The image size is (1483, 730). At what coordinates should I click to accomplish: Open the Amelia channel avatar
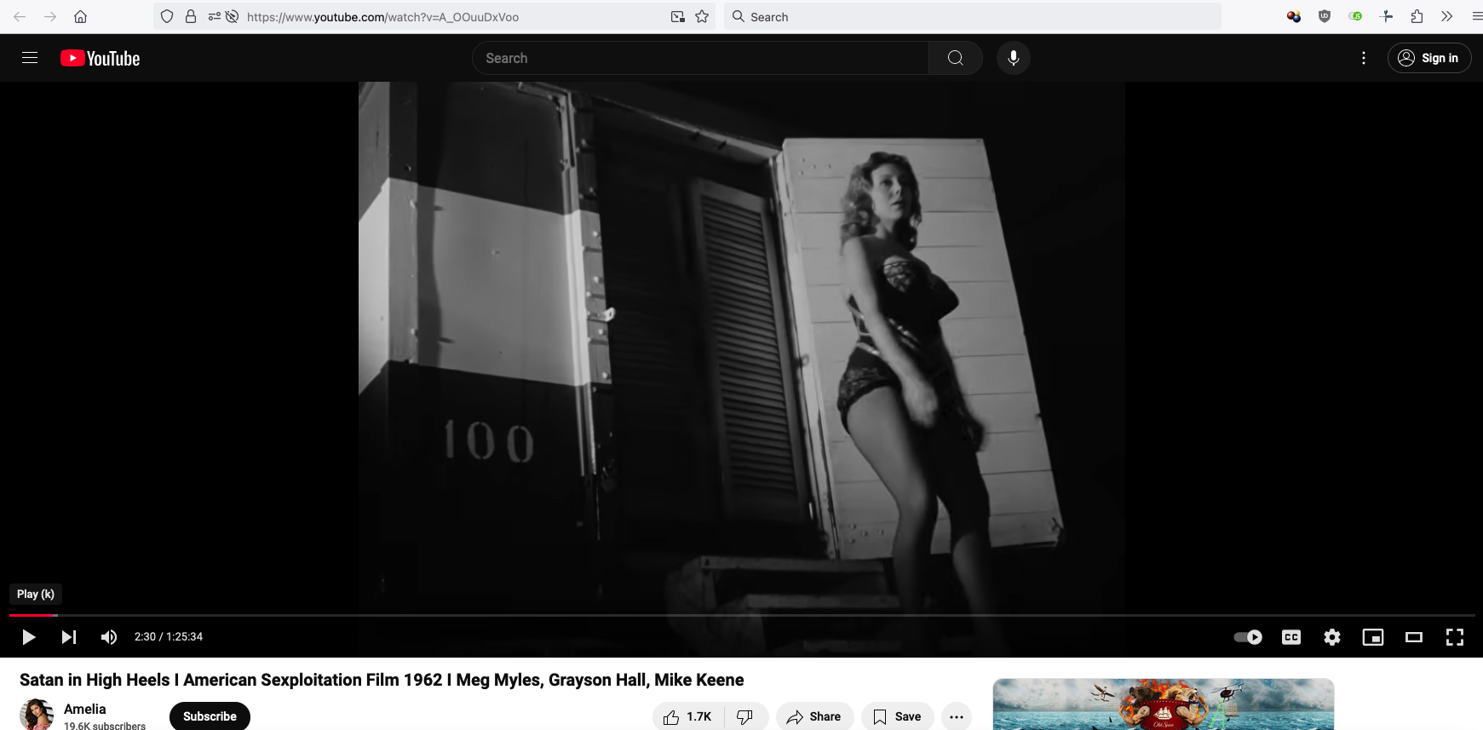point(37,715)
